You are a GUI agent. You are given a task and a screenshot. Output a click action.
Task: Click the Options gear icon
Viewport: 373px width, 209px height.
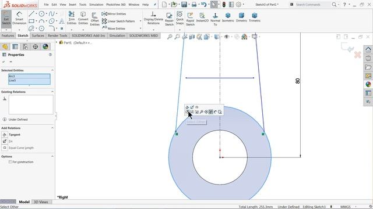238,5
